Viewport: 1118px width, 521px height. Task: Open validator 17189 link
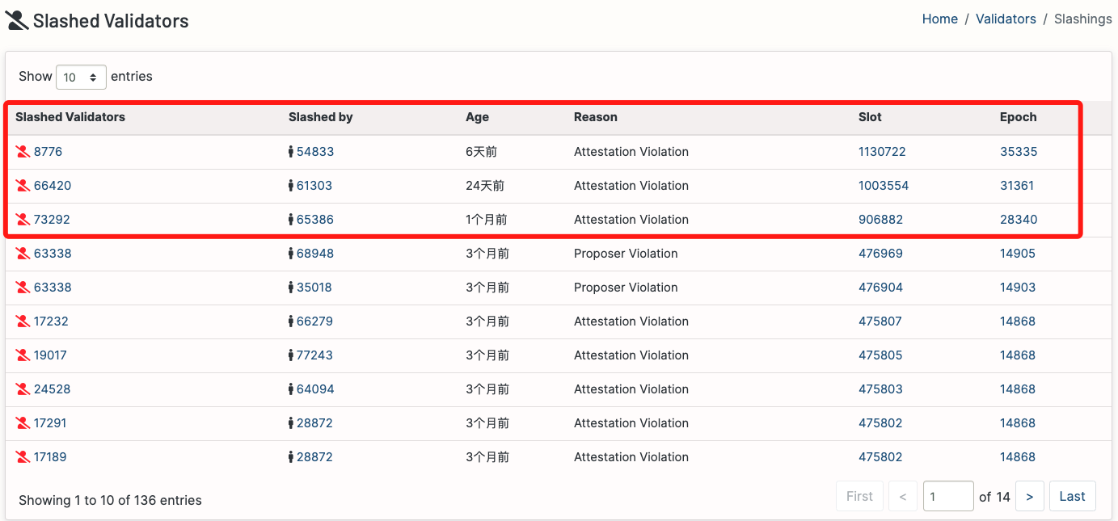50,457
